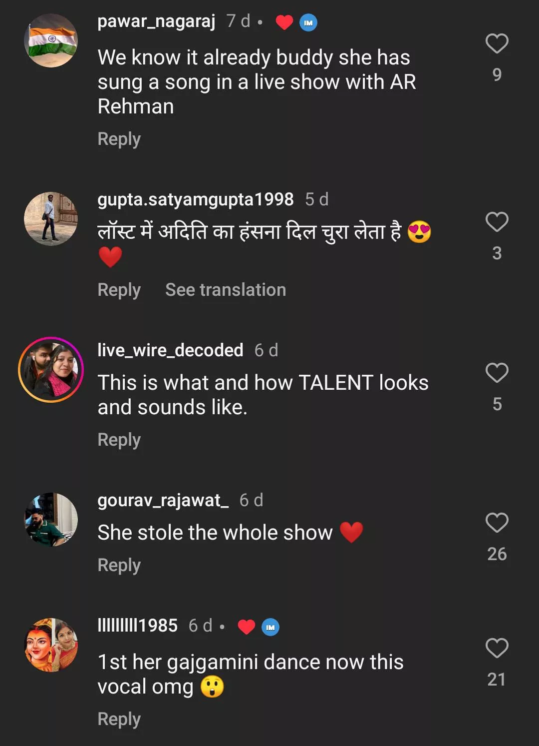This screenshot has height=746, width=539.
Task: Reply to the gajgamini dance comment
Action: [119, 719]
